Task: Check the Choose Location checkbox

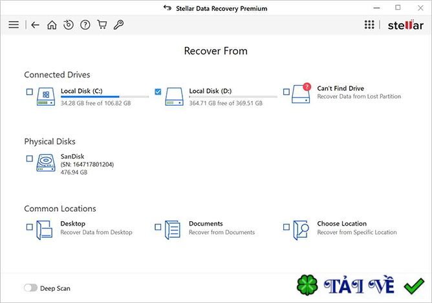Action: pos(286,227)
